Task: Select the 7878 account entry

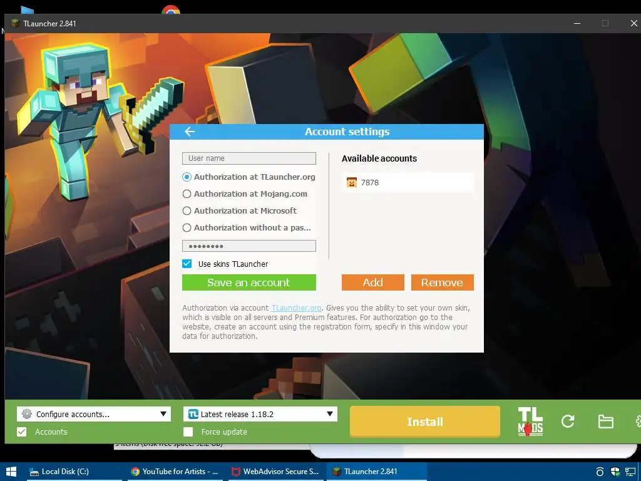Action: [408, 182]
